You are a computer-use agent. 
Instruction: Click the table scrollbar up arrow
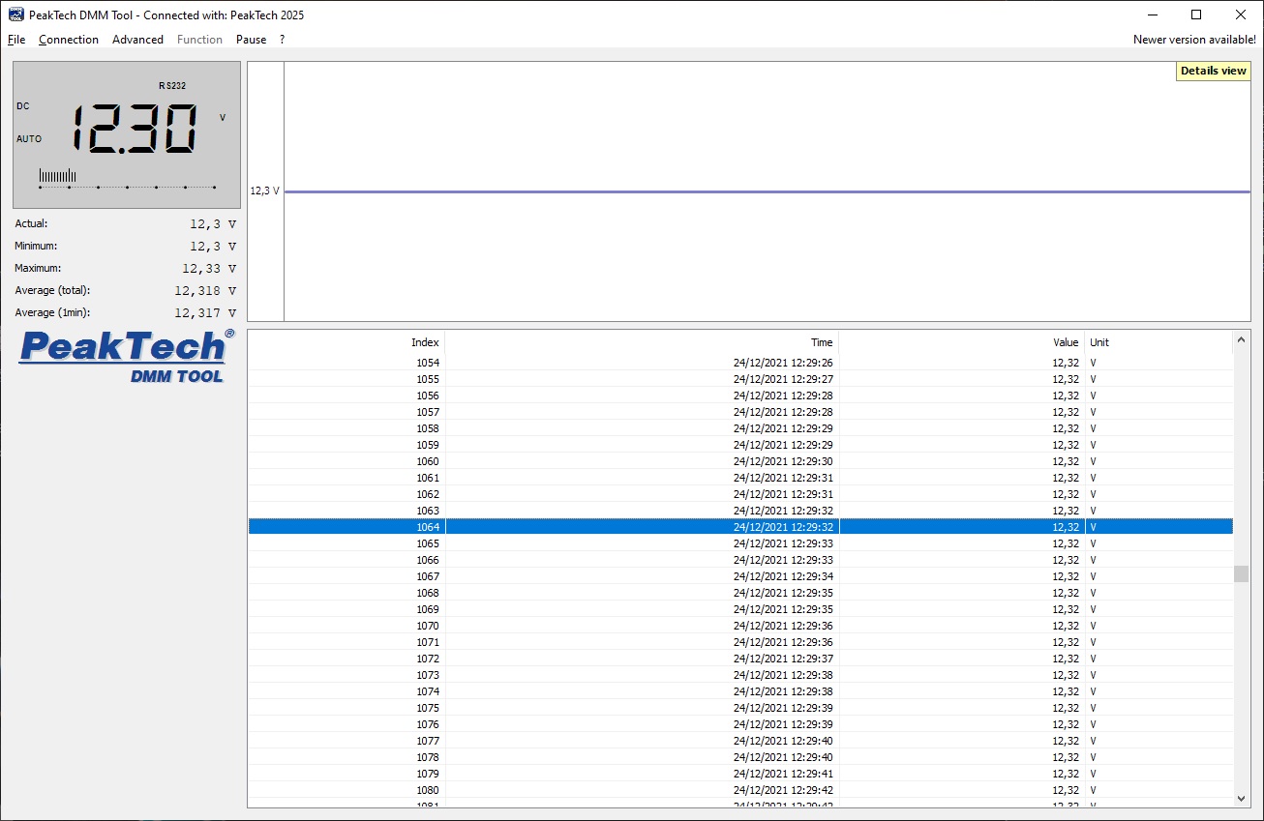[x=1241, y=342]
